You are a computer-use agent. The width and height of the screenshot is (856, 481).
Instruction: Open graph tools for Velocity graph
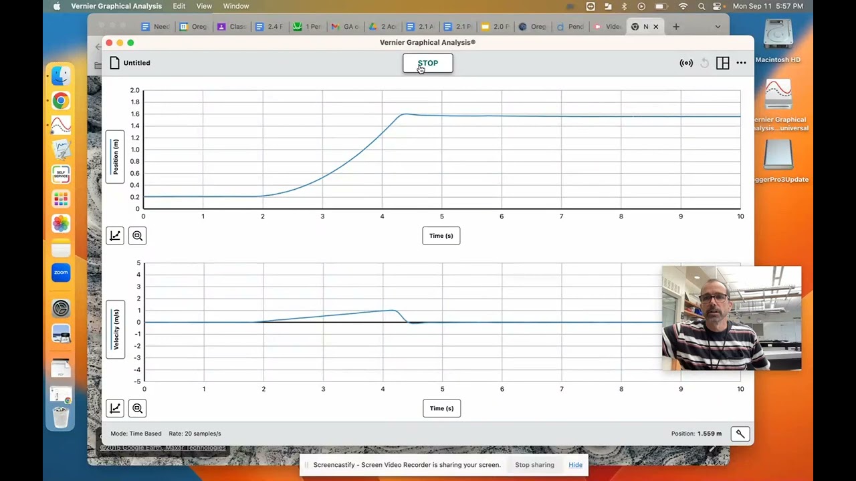pyautogui.click(x=115, y=408)
